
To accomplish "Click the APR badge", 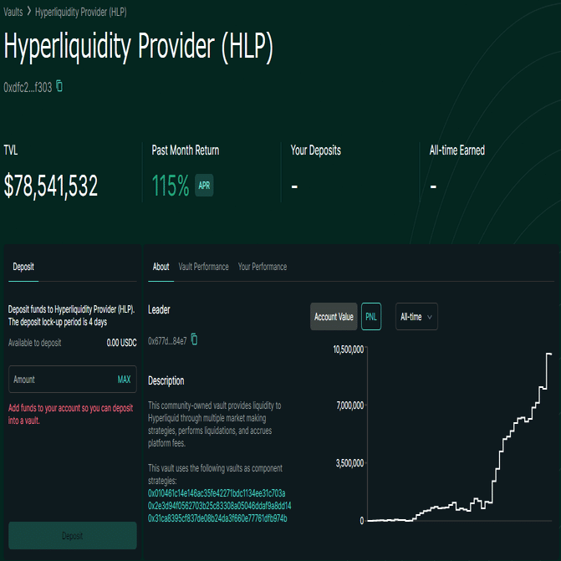I will pyautogui.click(x=204, y=186).
